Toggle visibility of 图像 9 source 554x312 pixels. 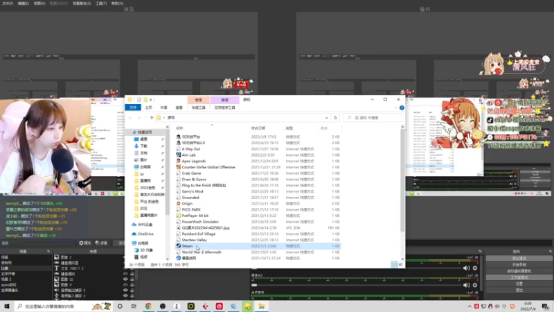click(125, 284)
